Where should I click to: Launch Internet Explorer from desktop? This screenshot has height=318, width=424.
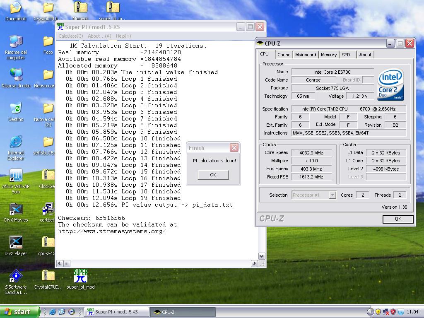(16, 148)
